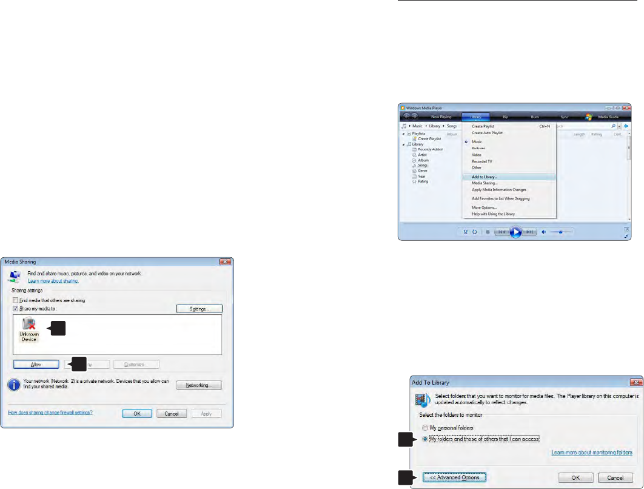Image resolution: width=644 pixels, height=489 pixels.
Task: Collapse the Playlists tree node
Action: coord(403,134)
